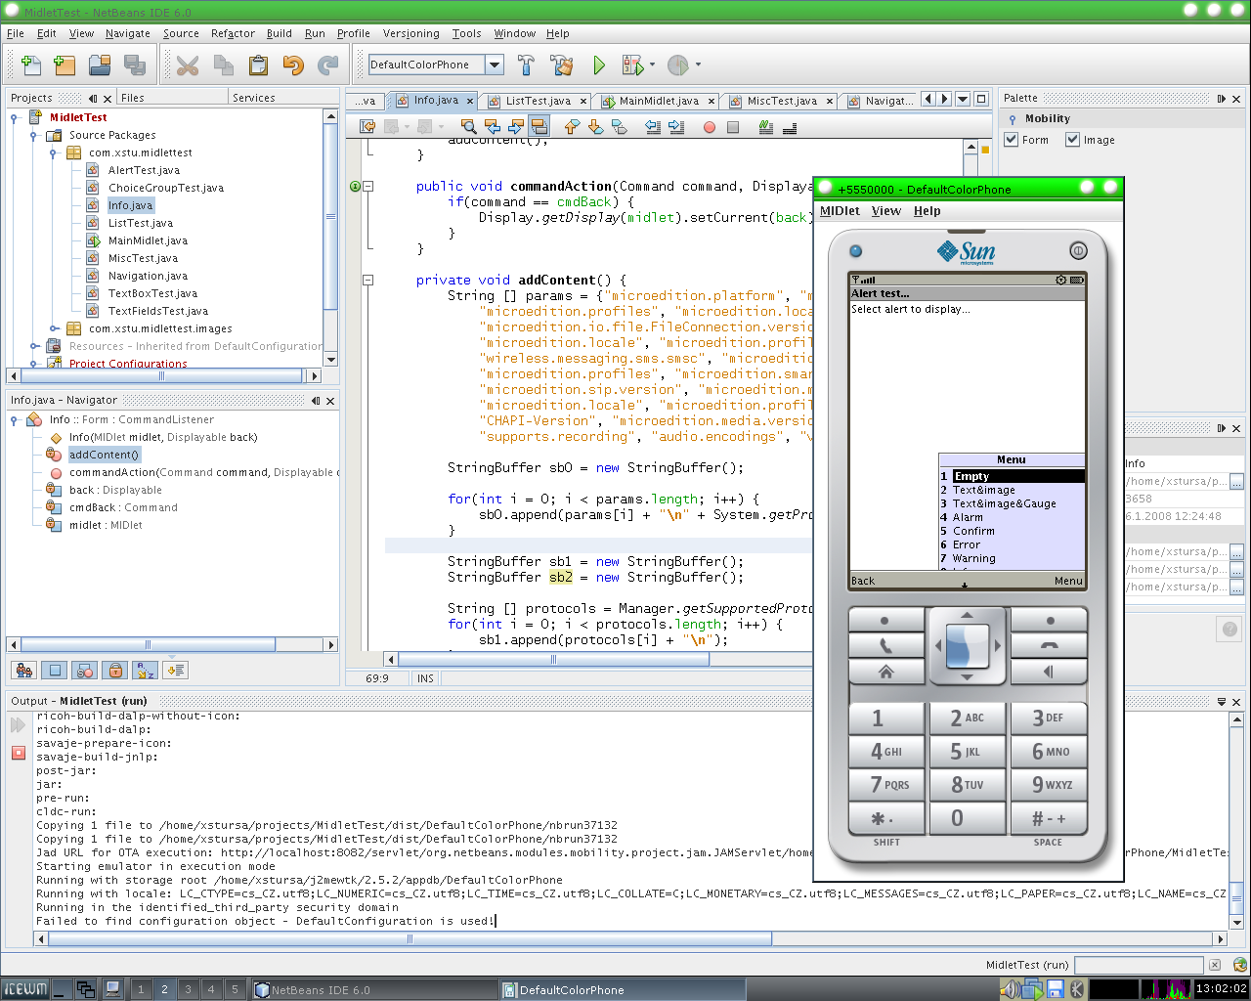Open the Refactor menu
The image size is (1251, 1001).
click(x=233, y=33)
